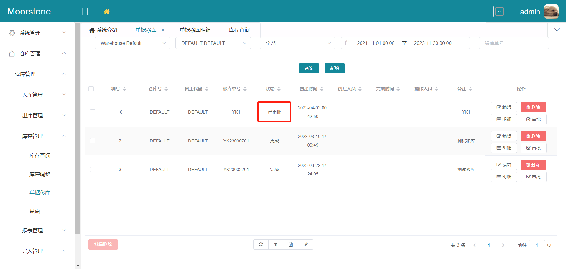Open the date range calendar icon
566x269 pixels.
pos(348,43)
